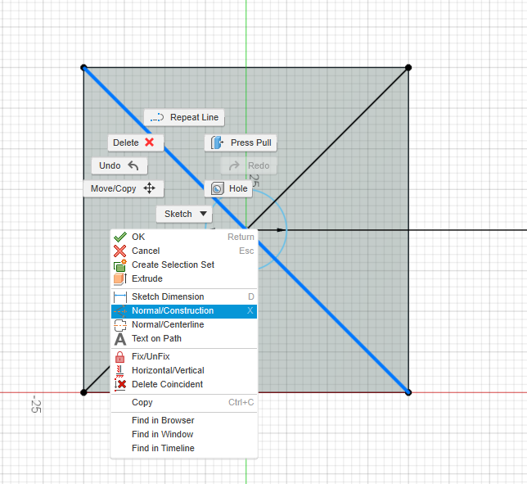The height and width of the screenshot is (484, 527).
Task: Choose Delete Coincident
Action: click(x=184, y=384)
